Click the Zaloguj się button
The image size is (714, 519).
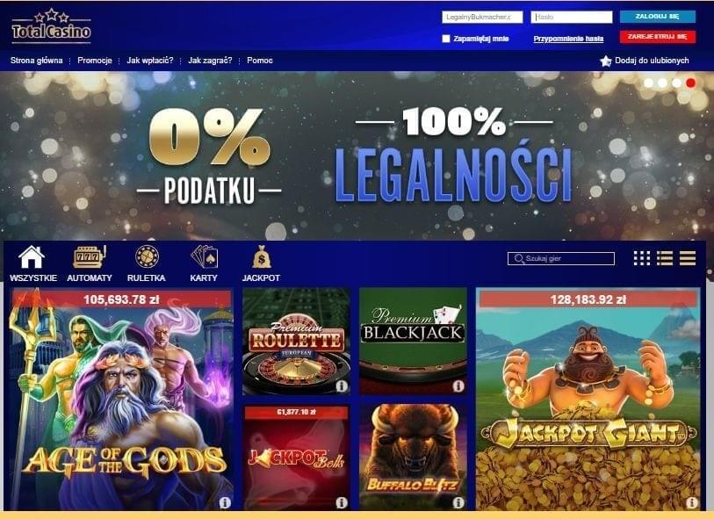[x=658, y=17]
